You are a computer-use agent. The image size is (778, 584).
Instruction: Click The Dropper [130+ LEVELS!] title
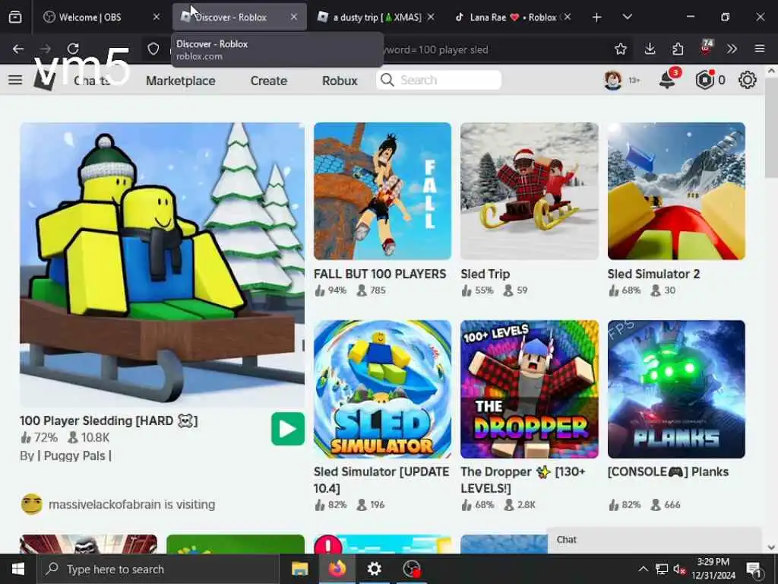[523, 481]
